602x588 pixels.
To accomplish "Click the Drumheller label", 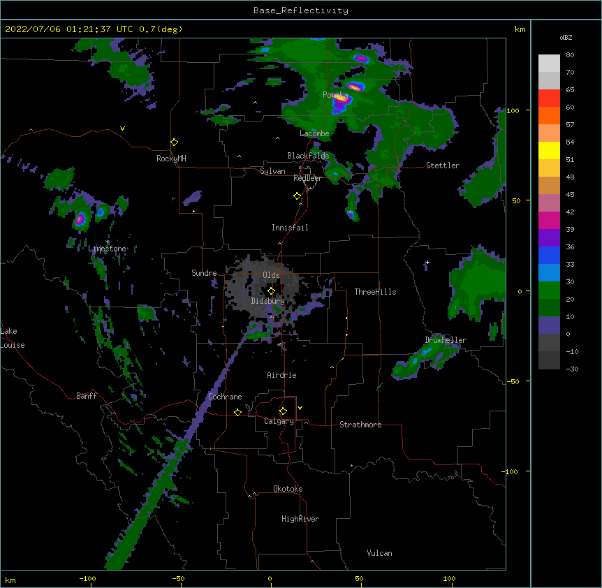I will click(x=446, y=340).
